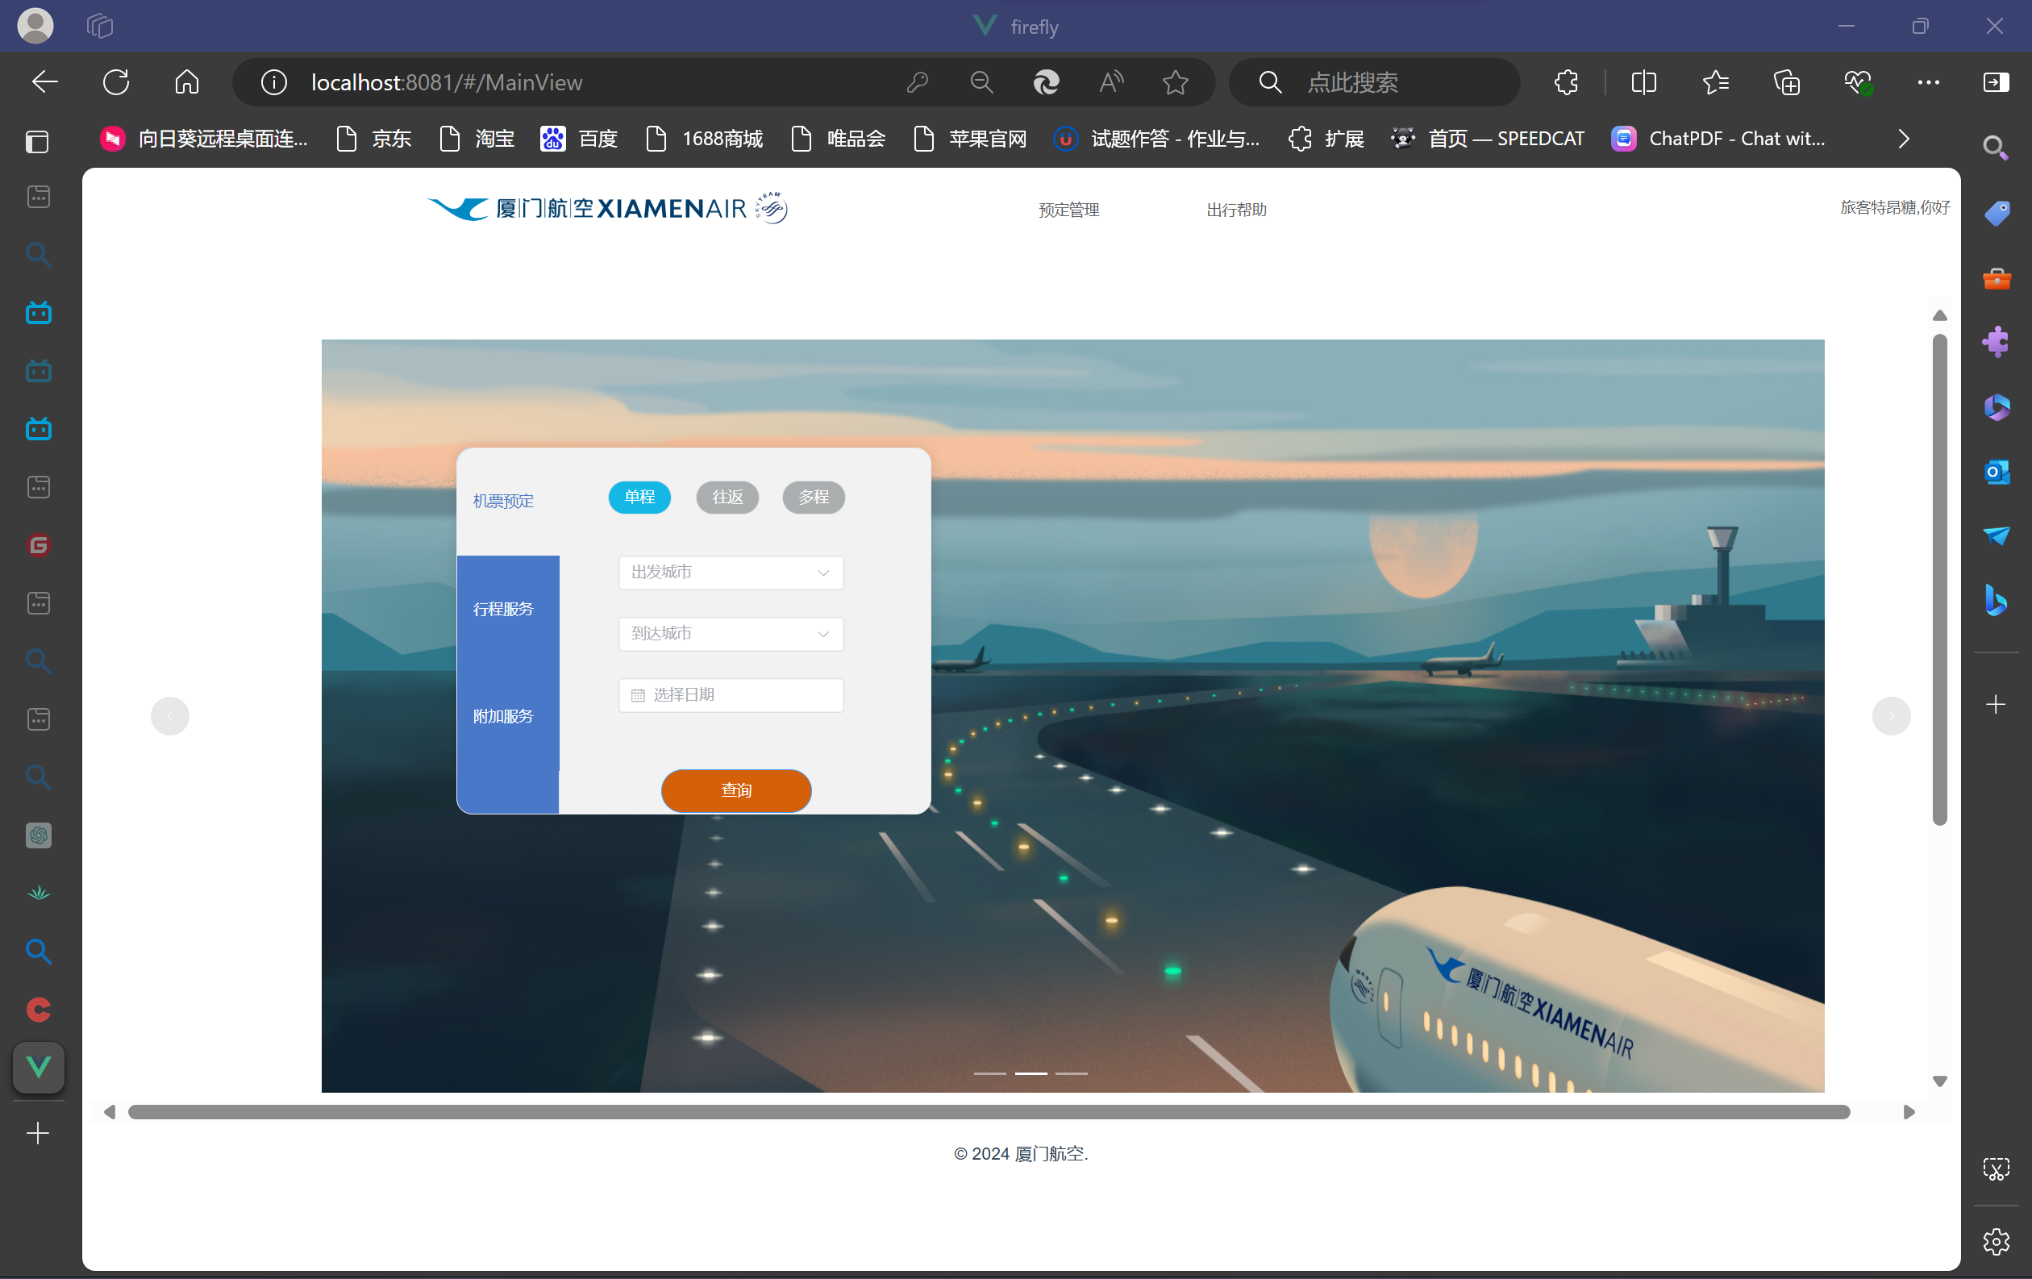The width and height of the screenshot is (2032, 1279).
Task: Open the 苹果官网 bookmark
Action: (970, 139)
